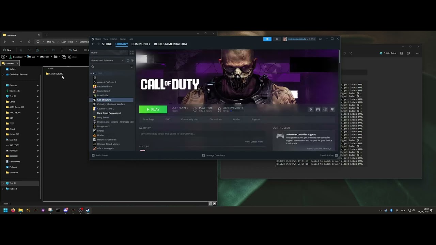Open New dropdown in File Explorer

(x=8, y=50)
